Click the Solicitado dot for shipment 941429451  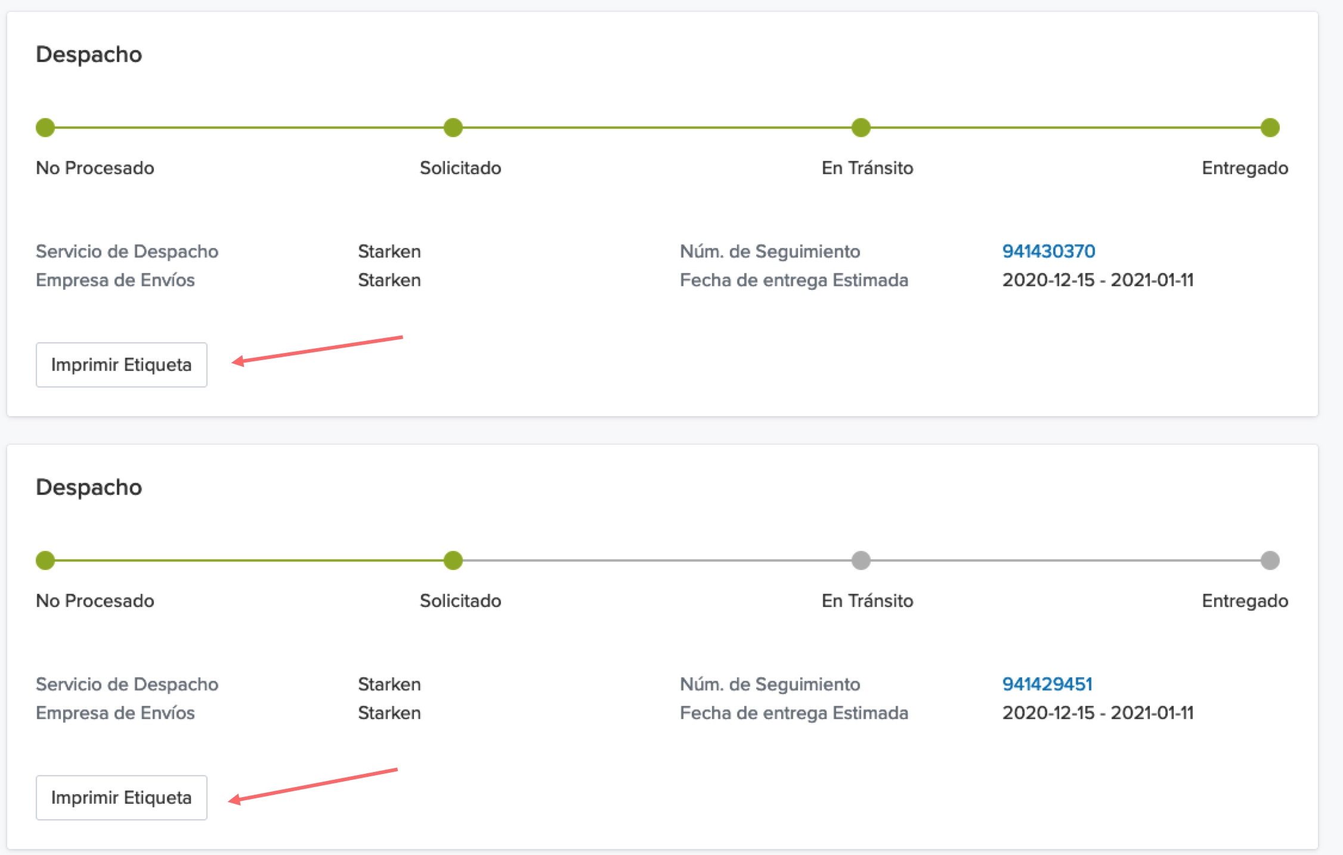[x=453, y=560]
